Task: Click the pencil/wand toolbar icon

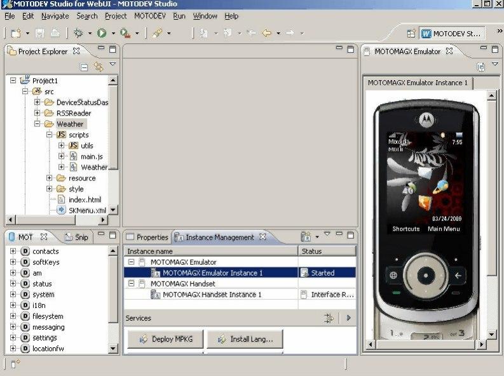Action: 157,33
